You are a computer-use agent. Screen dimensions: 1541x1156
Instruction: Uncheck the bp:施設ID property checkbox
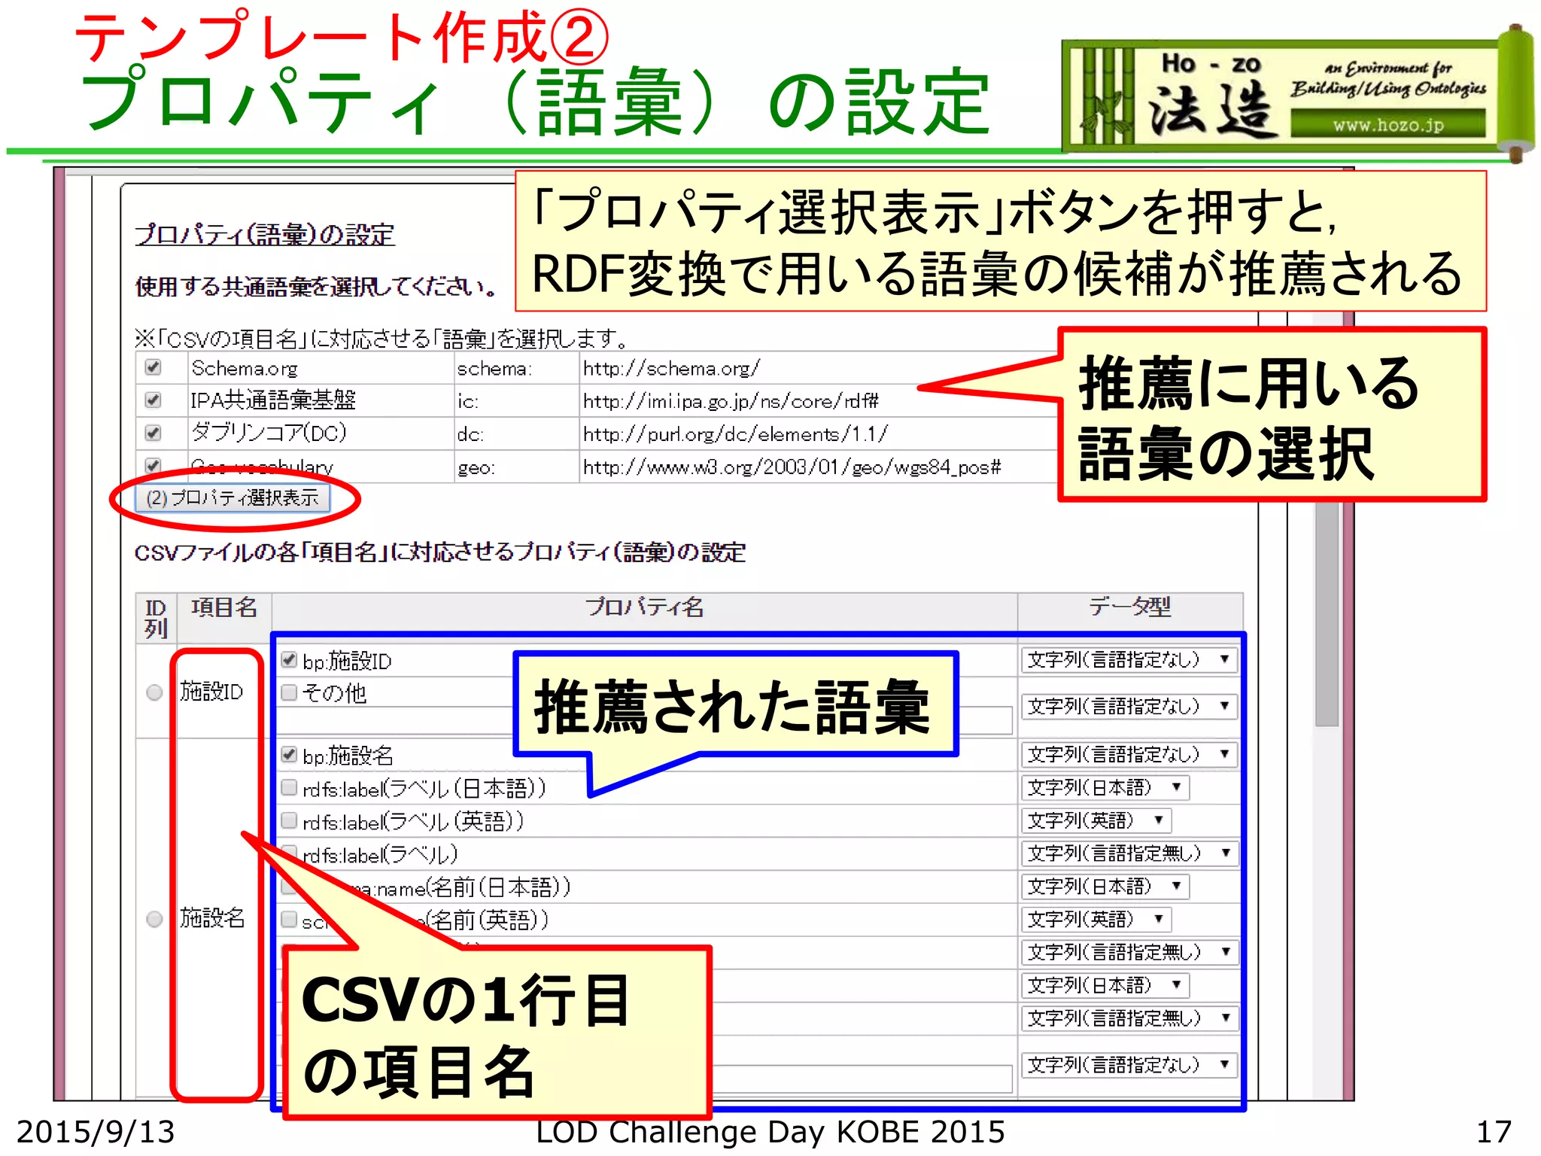click(289, 660)
